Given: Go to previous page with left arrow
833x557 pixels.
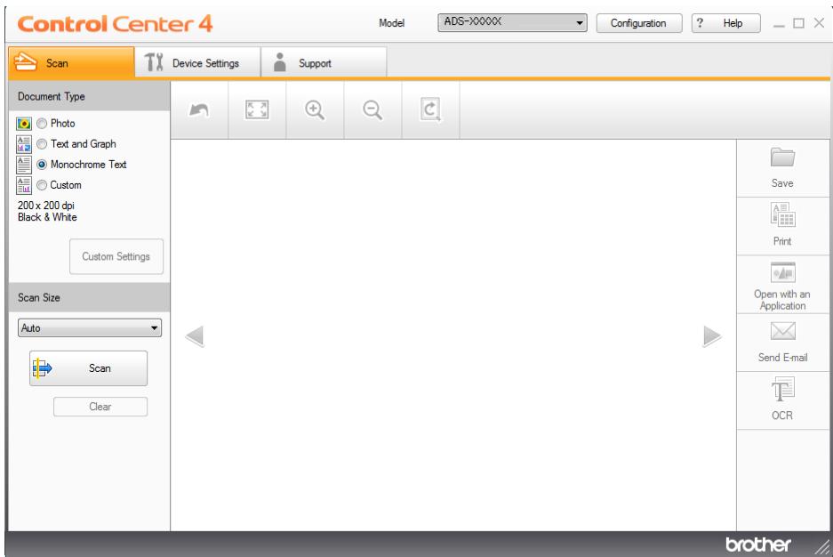Looking at the screenshot, I should 195,336.
